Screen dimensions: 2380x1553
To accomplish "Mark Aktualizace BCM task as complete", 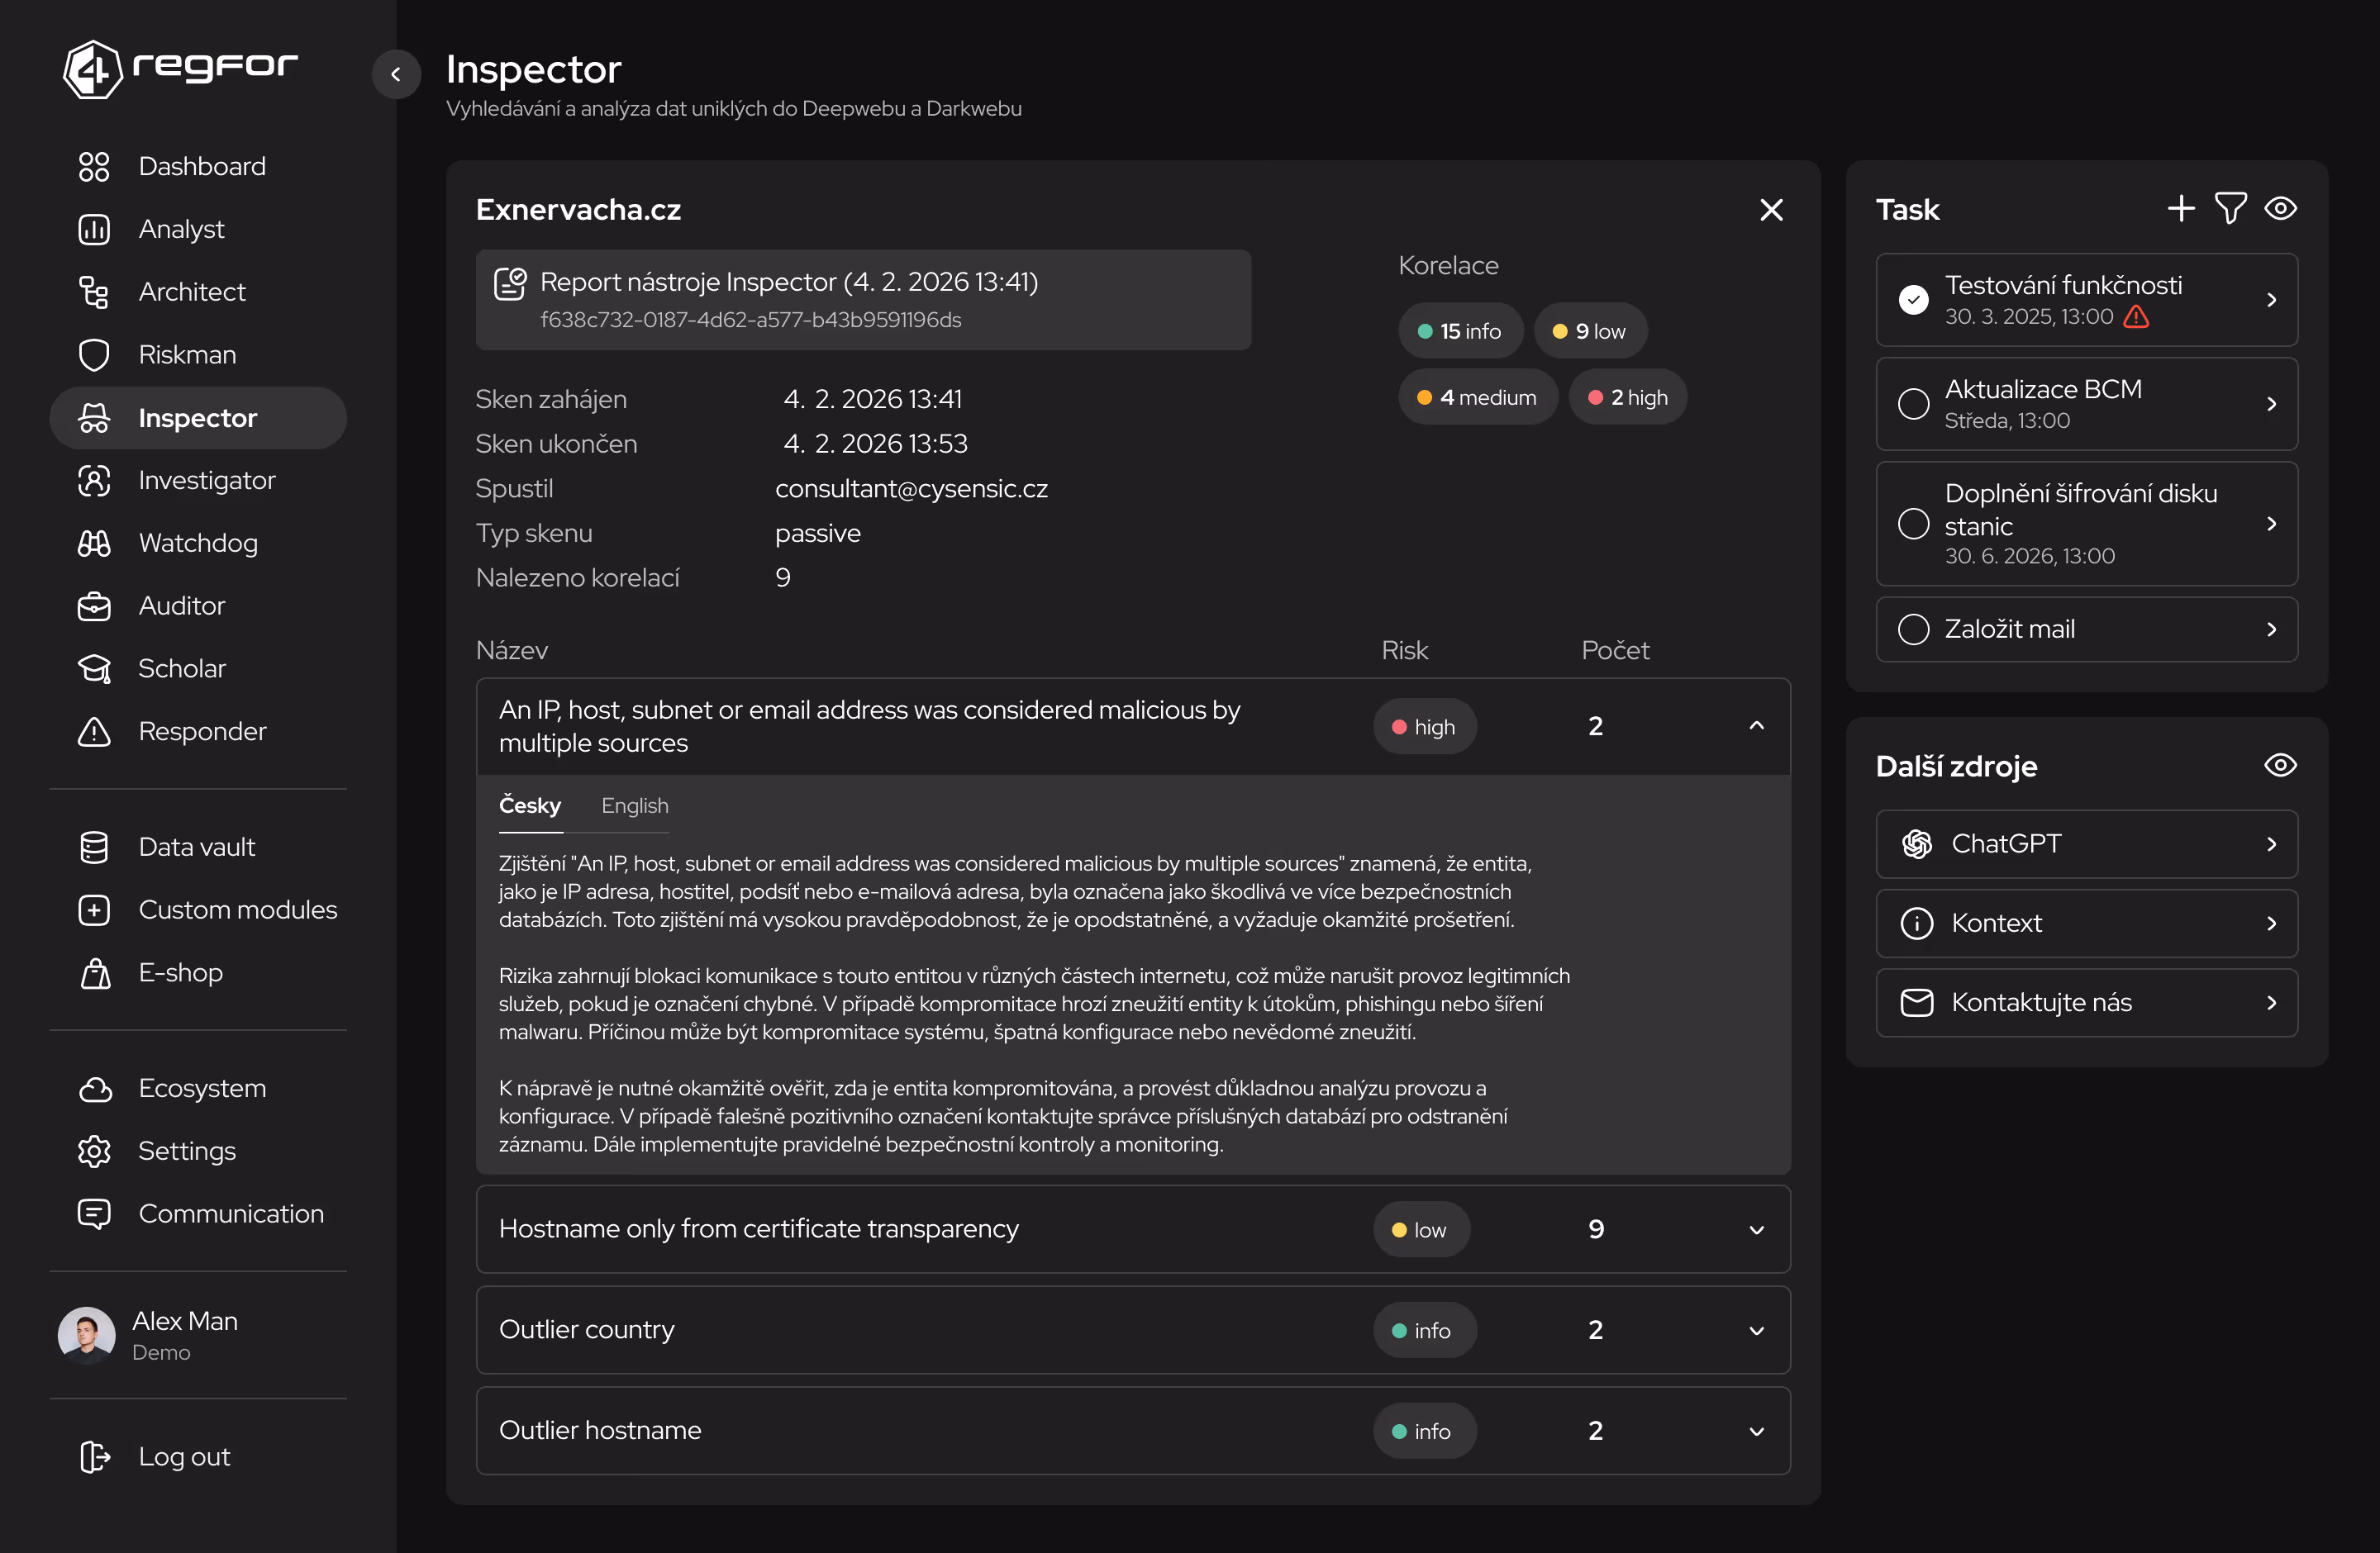I will tap(1913, 404).
